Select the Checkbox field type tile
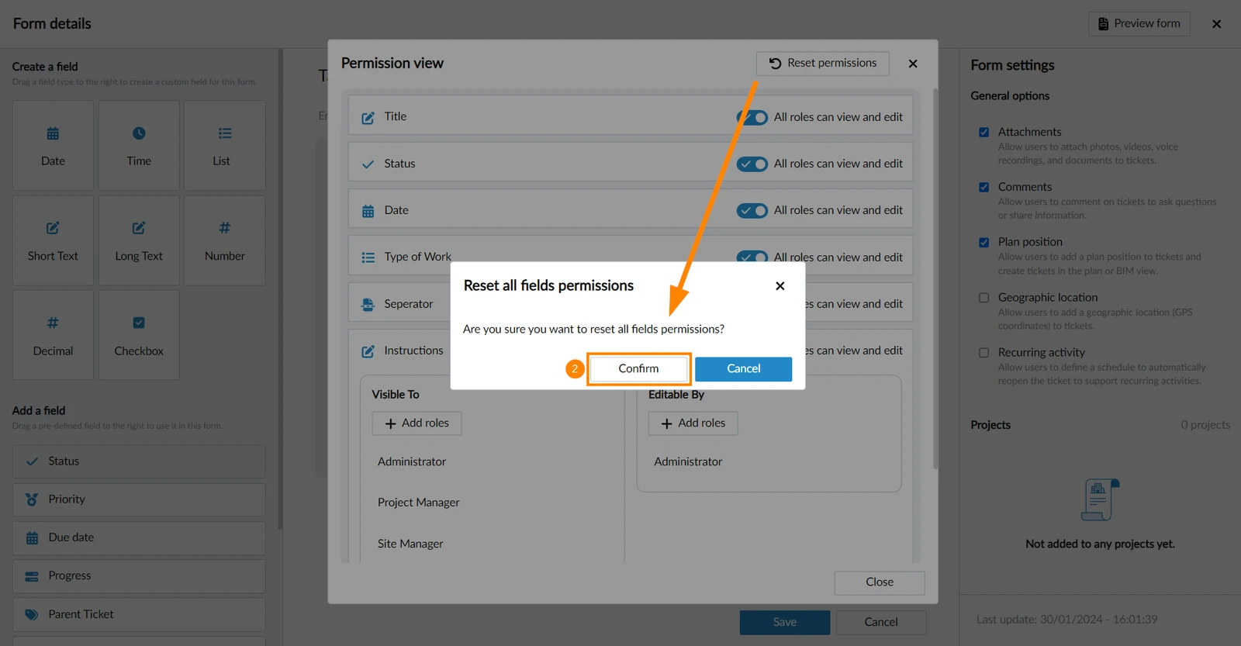The image size is (1241, 646). 139,335
